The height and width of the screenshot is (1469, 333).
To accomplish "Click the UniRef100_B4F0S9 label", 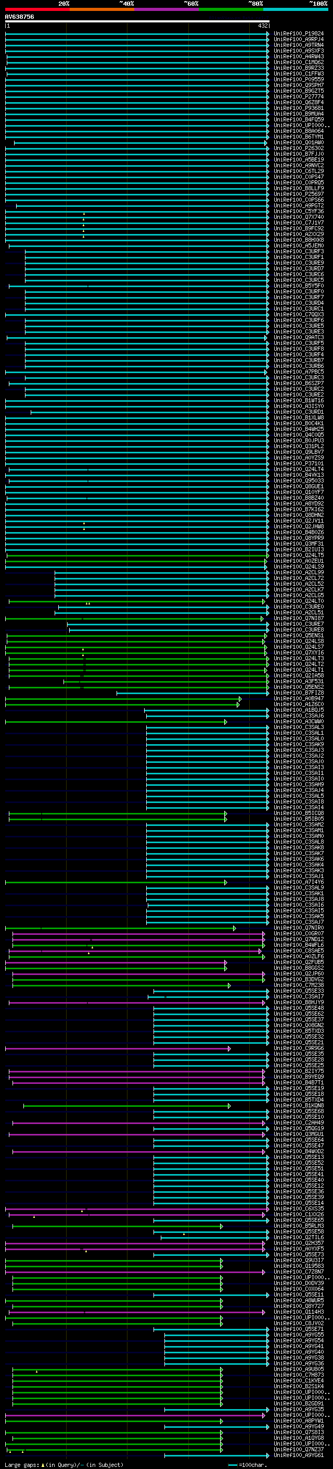I will 299,120.
